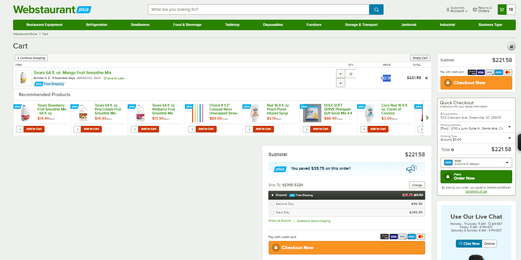Select the Ground shipping radio option

(x=272, y=195)
